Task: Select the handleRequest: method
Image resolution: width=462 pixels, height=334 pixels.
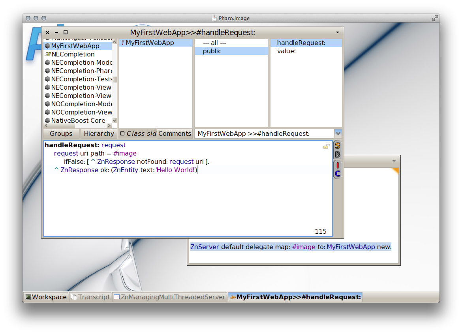Action: click(306, 43)
